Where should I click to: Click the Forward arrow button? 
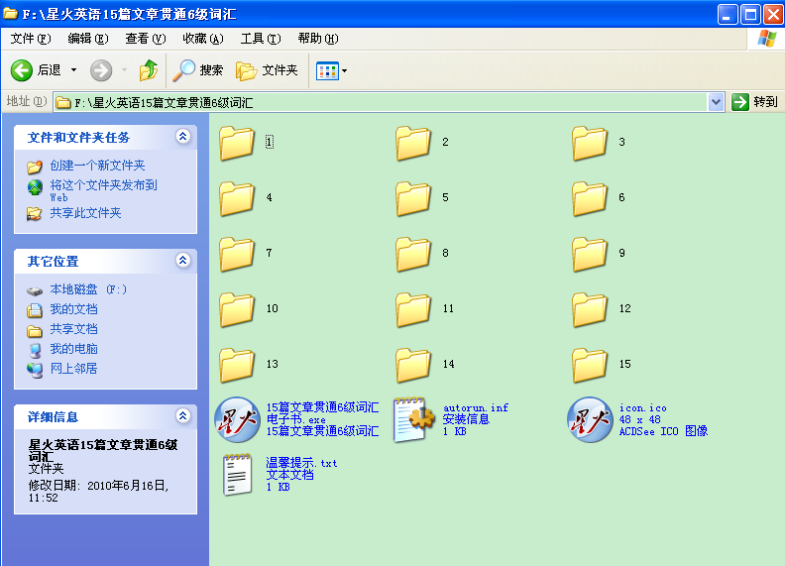pos(101,70)
